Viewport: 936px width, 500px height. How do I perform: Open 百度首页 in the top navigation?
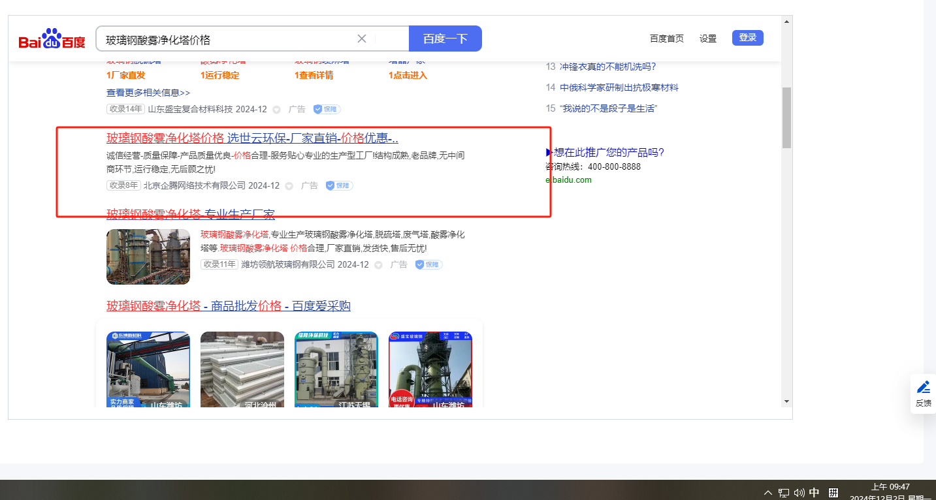[666, 39]
